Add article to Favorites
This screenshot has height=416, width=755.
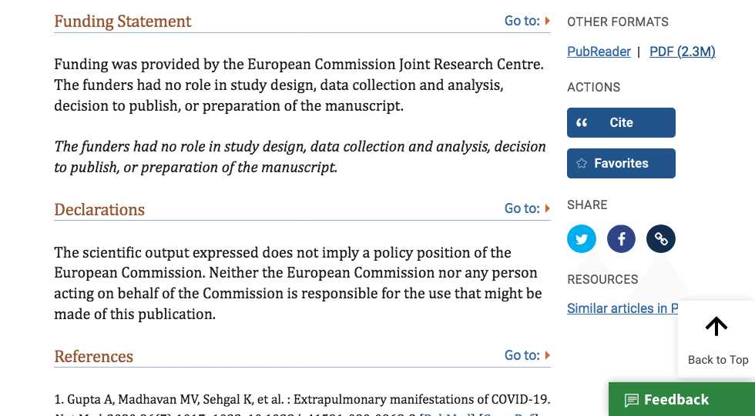(621, 163)
